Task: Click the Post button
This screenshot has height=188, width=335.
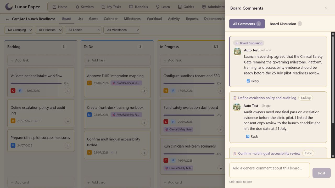Action: (322, 173)
